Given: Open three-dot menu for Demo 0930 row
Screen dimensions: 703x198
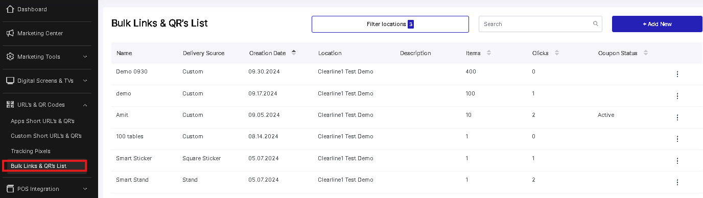Looking at the screenshot, I should (x=677, y=74).
